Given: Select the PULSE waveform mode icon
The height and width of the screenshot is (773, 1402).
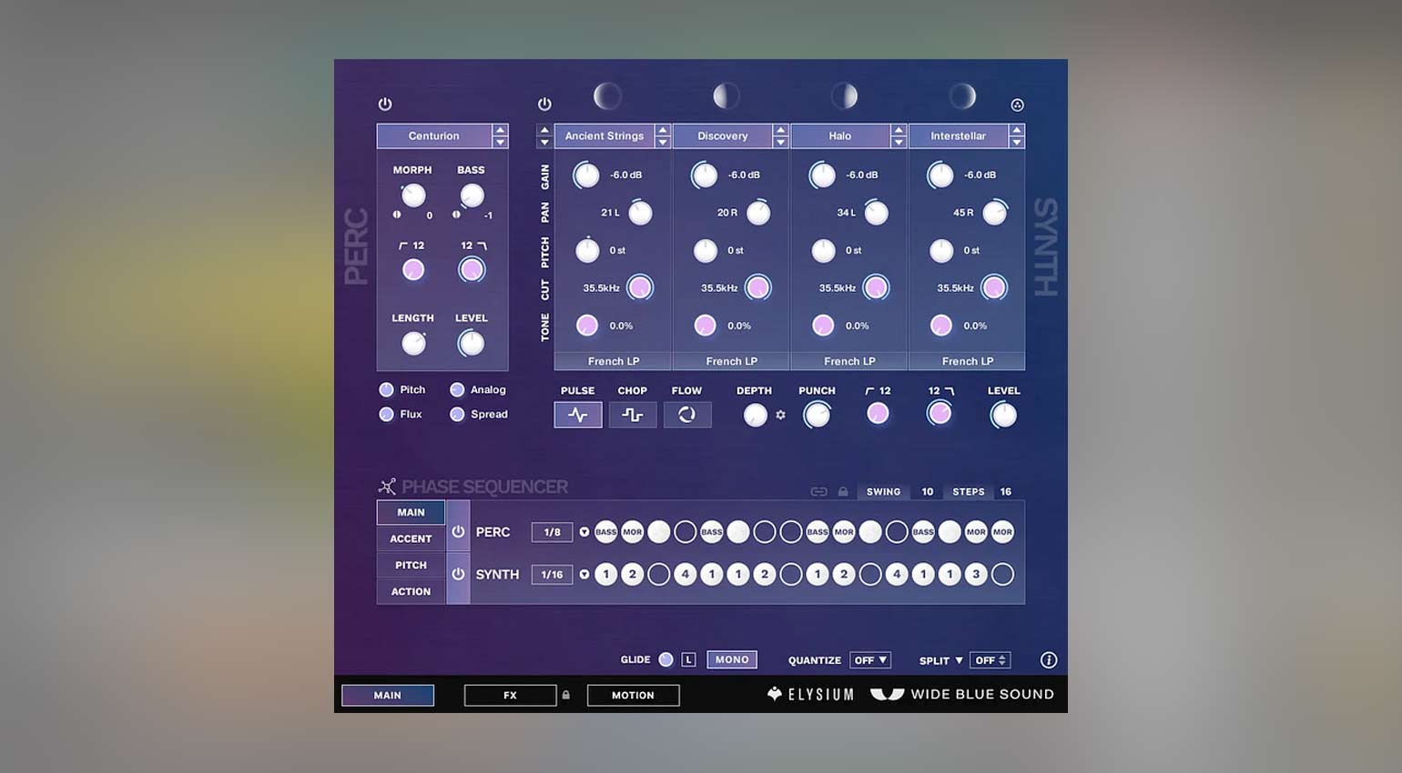Looking at the screenshot, I should (x=578, y=415).
